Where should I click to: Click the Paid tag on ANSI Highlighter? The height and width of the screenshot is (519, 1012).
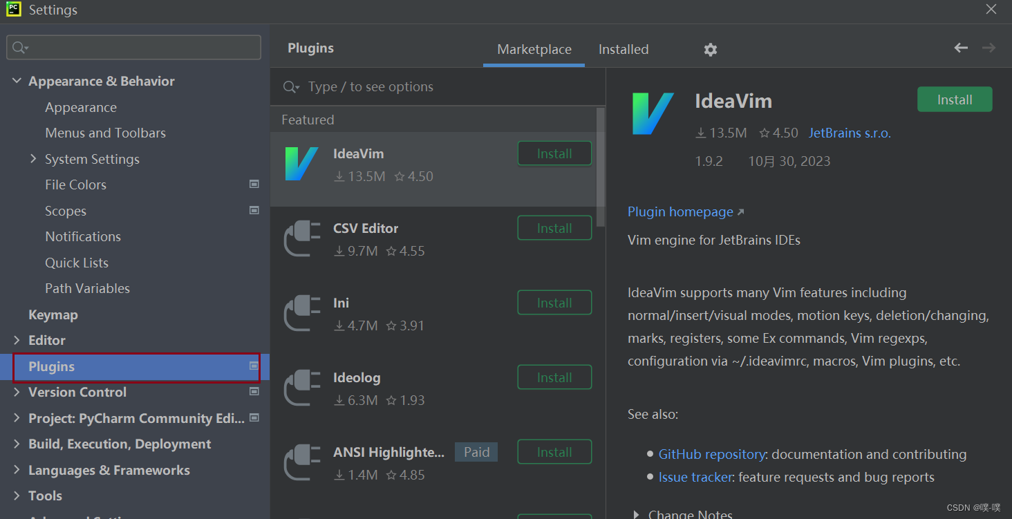coord(476,452)
